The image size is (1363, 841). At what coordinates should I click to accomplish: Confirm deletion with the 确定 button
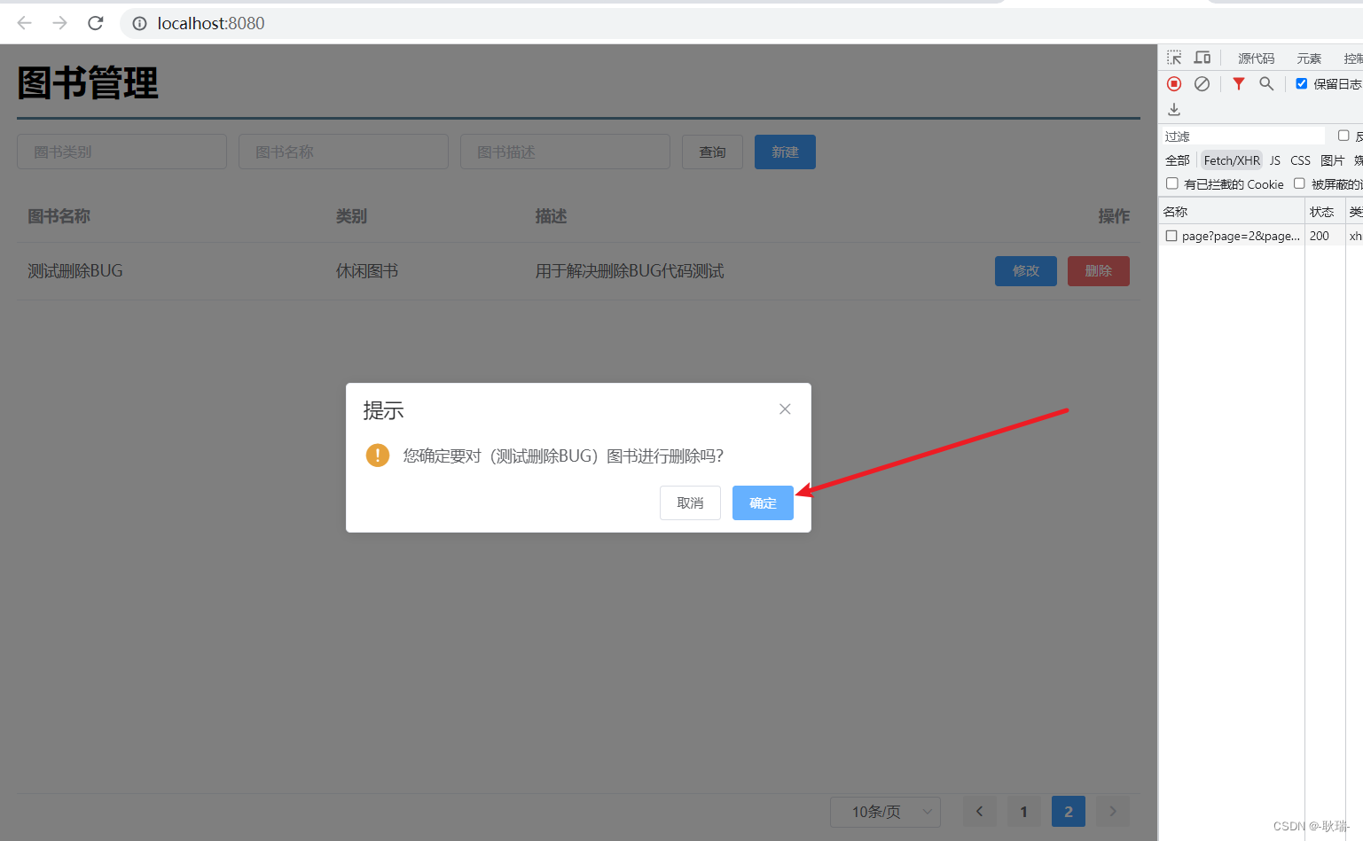(x=763, y=502)
